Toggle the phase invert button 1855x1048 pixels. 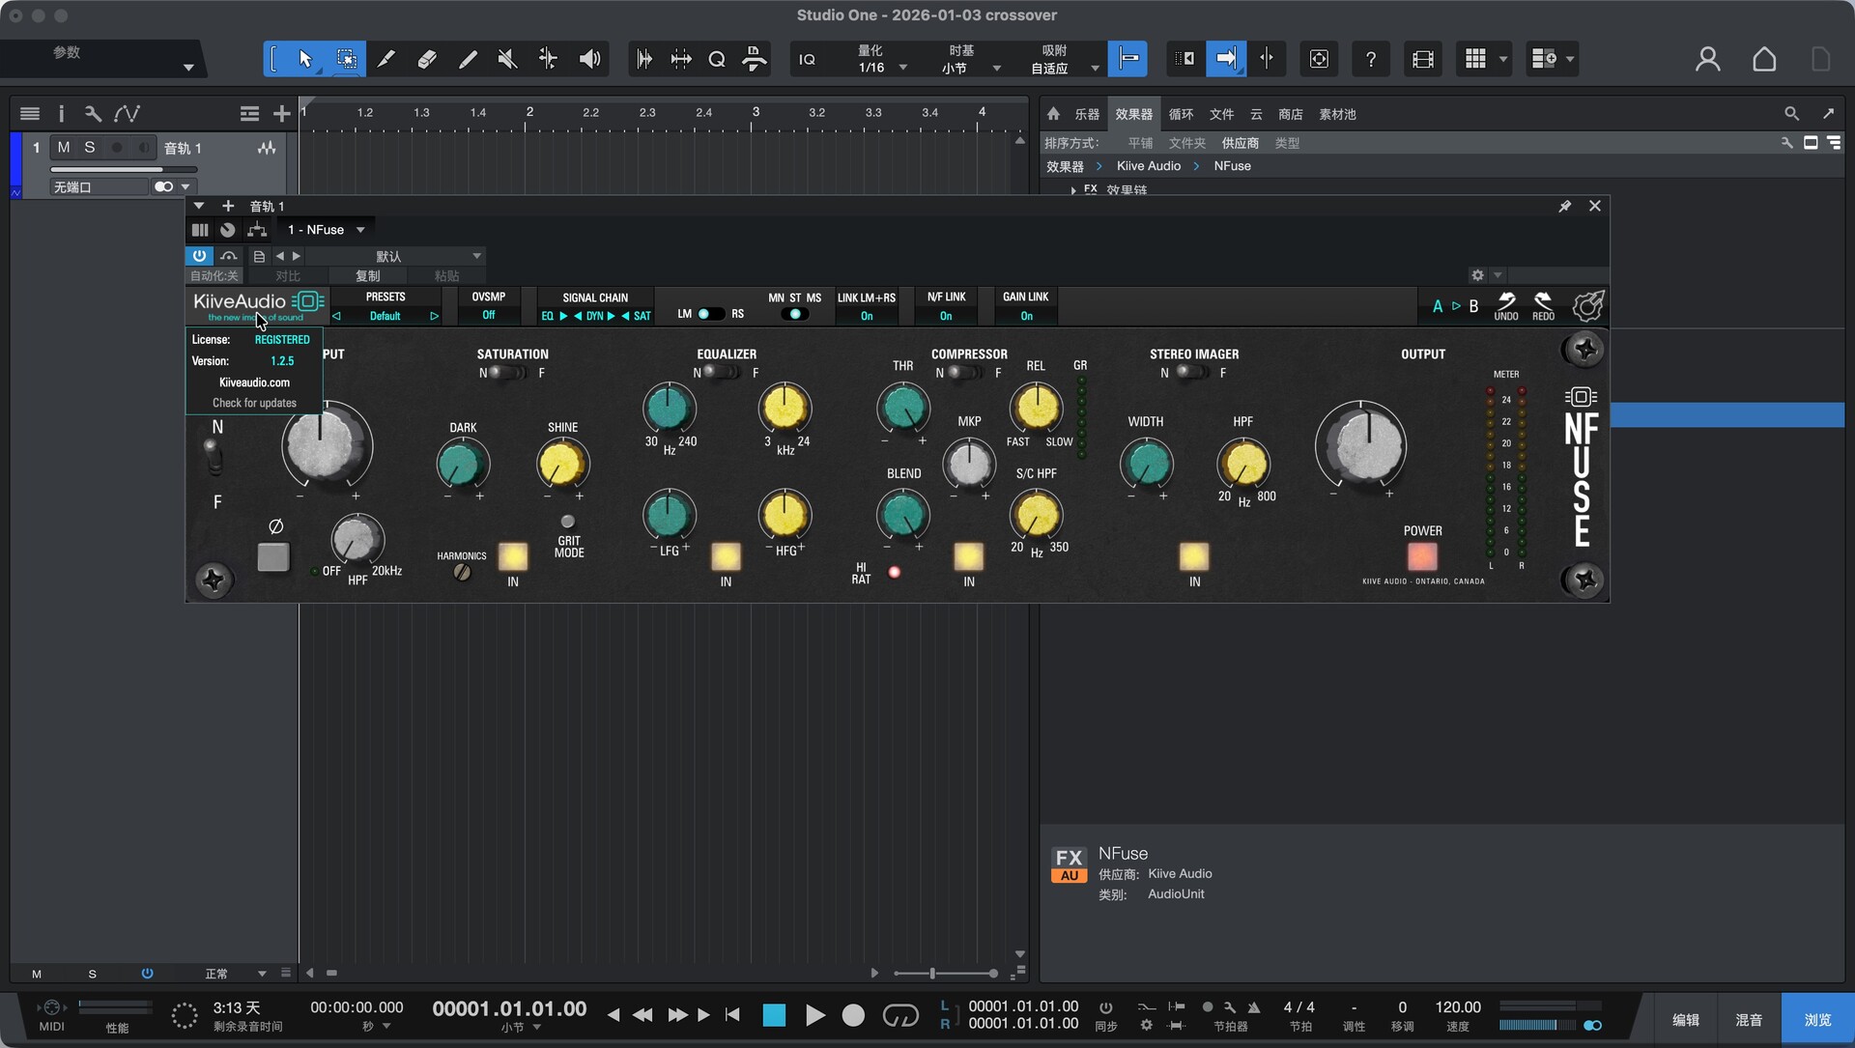tap(273, 557)
